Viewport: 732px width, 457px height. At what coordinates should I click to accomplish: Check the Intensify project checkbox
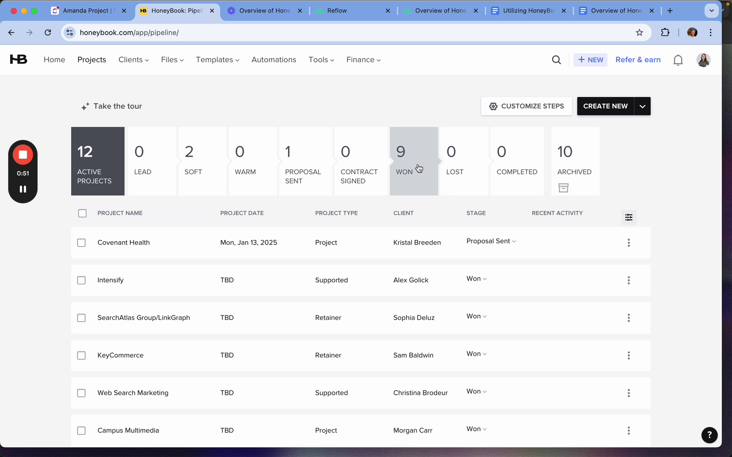click(x=81, y=281)
